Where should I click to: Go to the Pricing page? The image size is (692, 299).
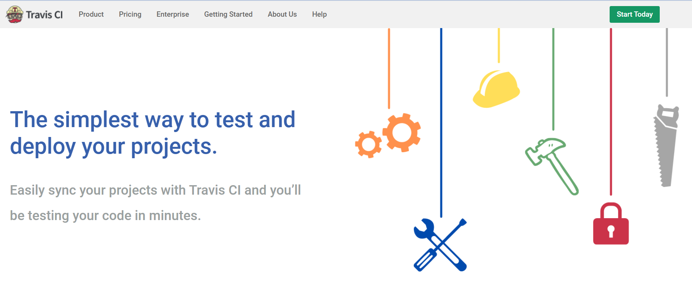(130, 14)
